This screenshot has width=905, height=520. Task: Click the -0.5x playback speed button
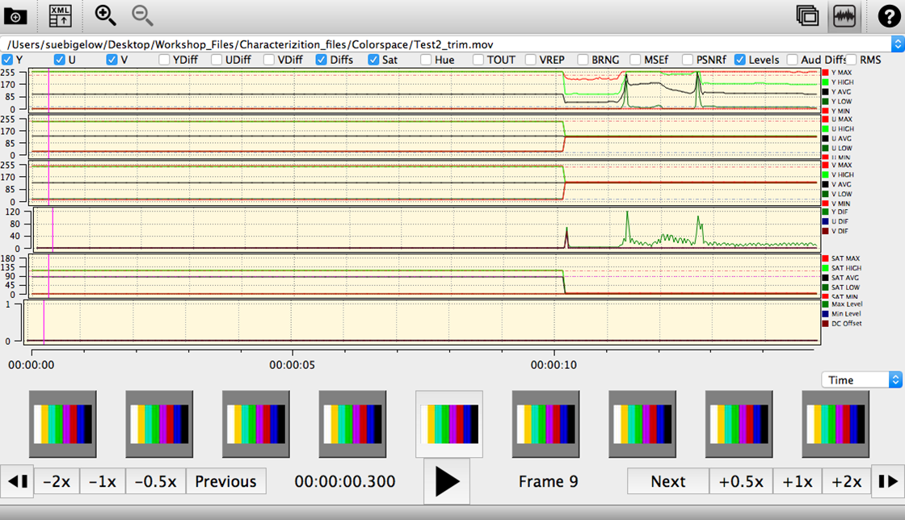point(156,481)
